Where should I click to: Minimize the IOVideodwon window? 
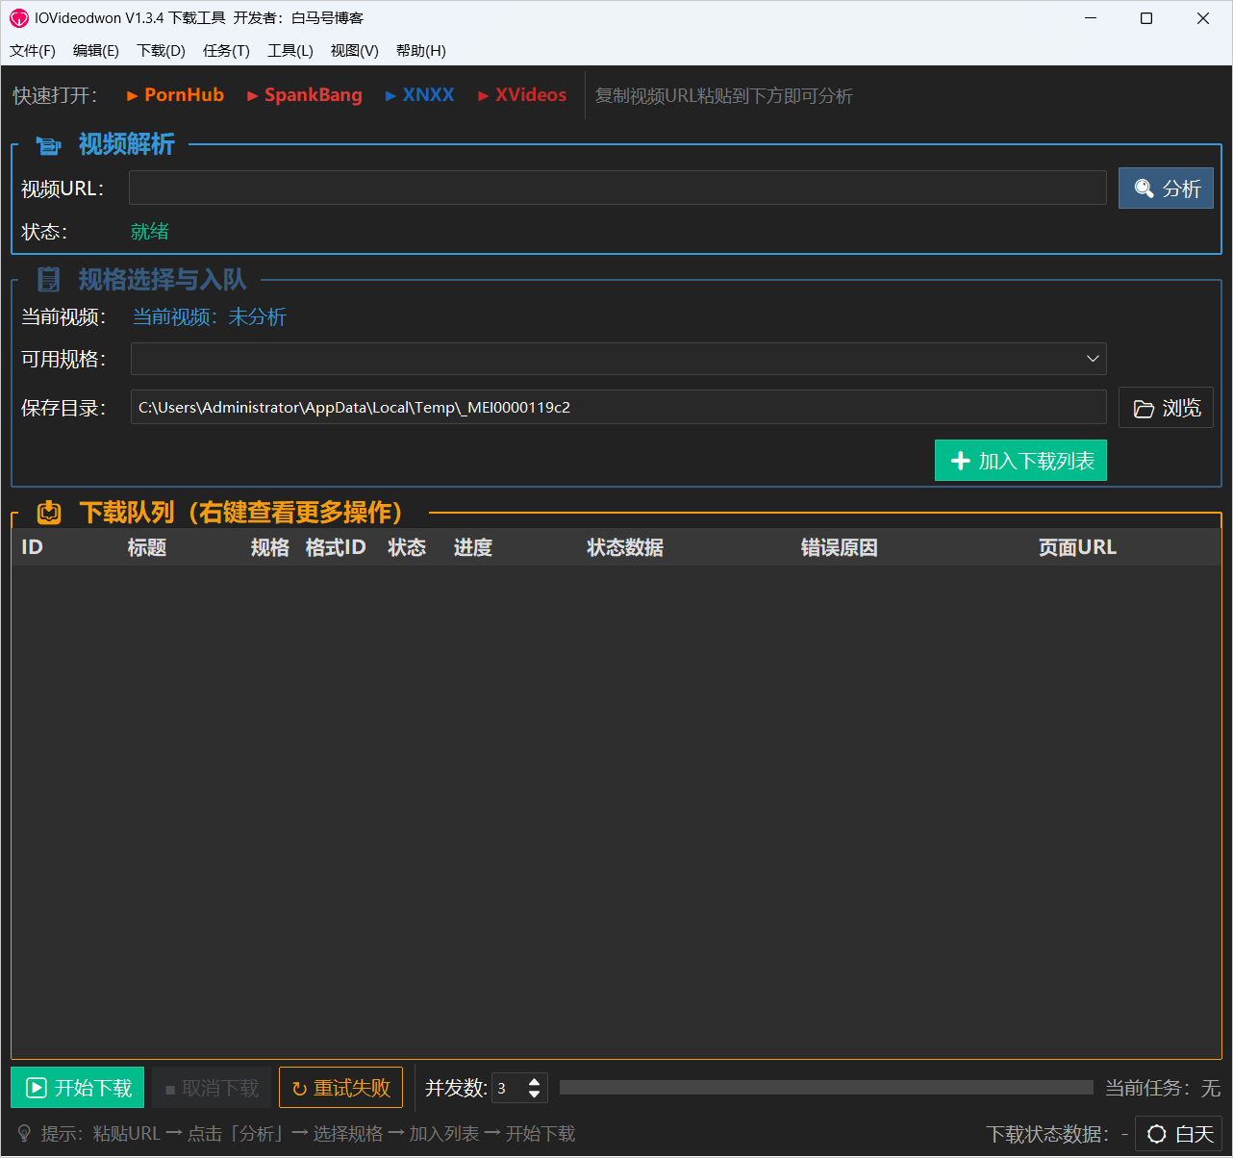click(1091, 18)
